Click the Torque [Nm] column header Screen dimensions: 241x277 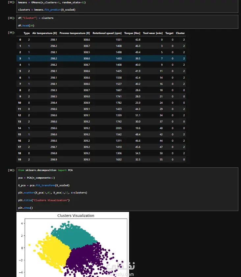(132, 33)
